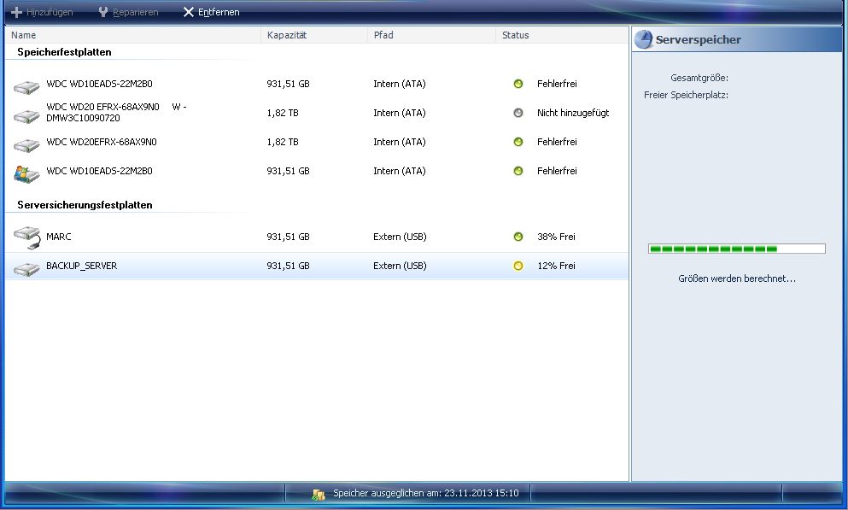Click the Serverspeicher pie chart icon
This screenshot has width=848, height=510.
pos(645,39)
